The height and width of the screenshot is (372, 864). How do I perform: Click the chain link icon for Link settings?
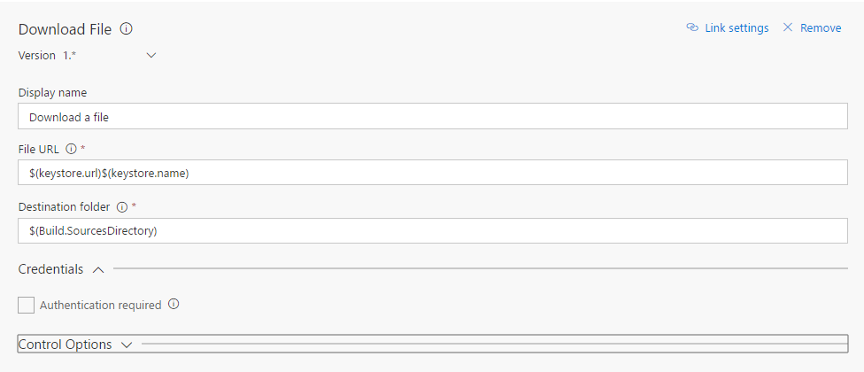(x=692, y=27)
